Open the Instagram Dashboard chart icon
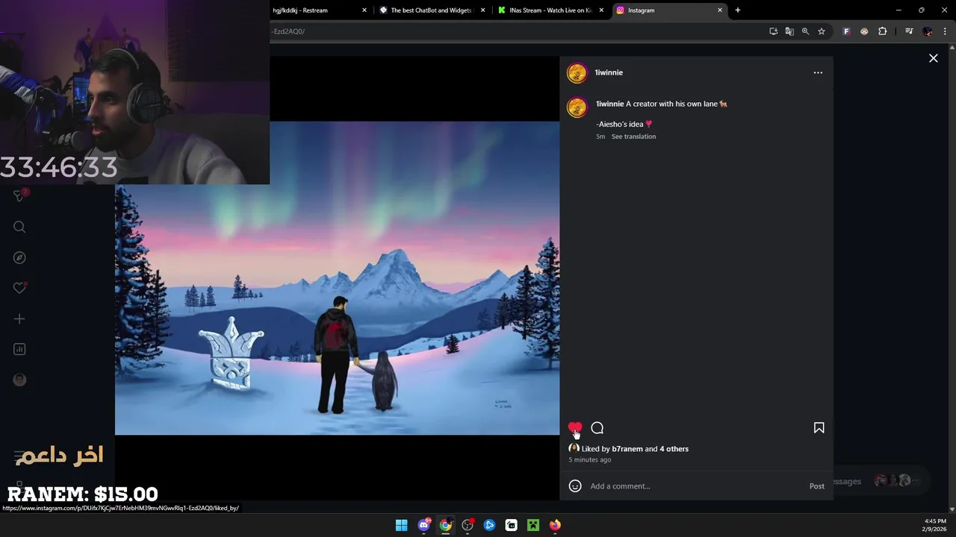Image resolution: width=956 pixels, height=537 pixels. (19, 349)
